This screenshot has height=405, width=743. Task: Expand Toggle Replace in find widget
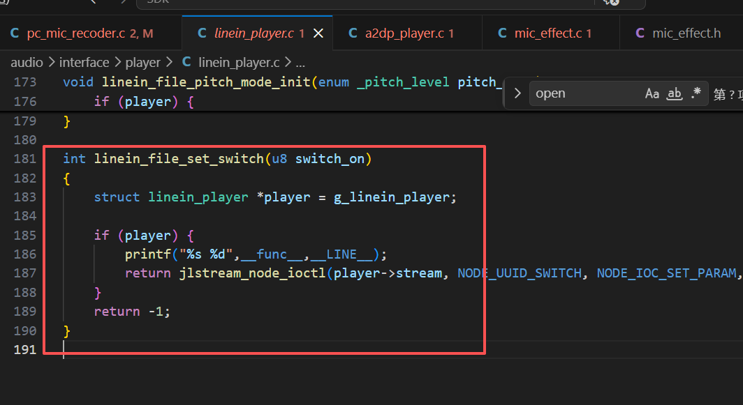[517, 93]
